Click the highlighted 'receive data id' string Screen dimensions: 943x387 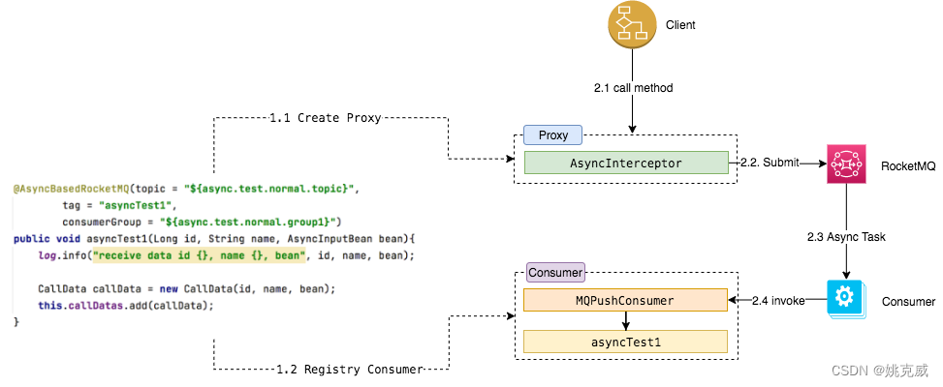click(199, 255)
